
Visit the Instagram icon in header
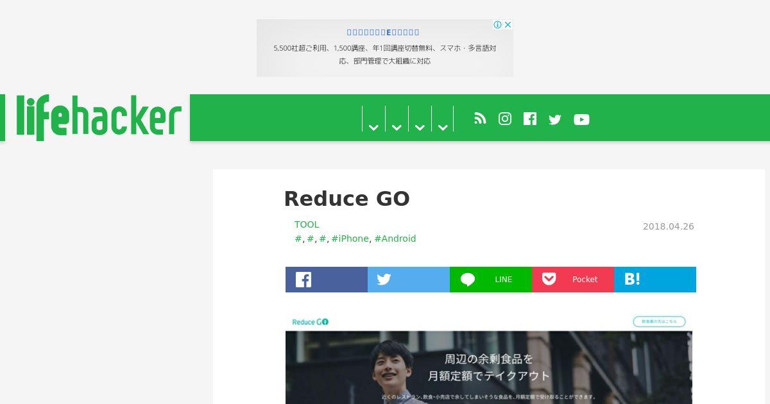pos(505,119)
